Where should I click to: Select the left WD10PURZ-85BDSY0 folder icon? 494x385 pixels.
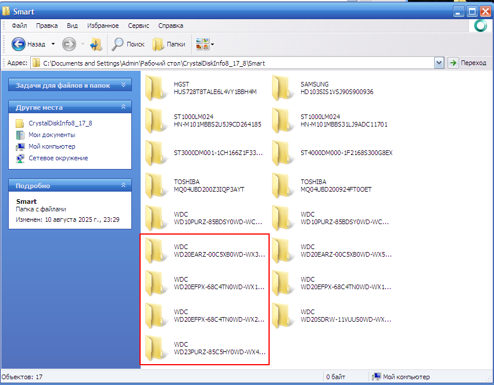click(155, 218)
